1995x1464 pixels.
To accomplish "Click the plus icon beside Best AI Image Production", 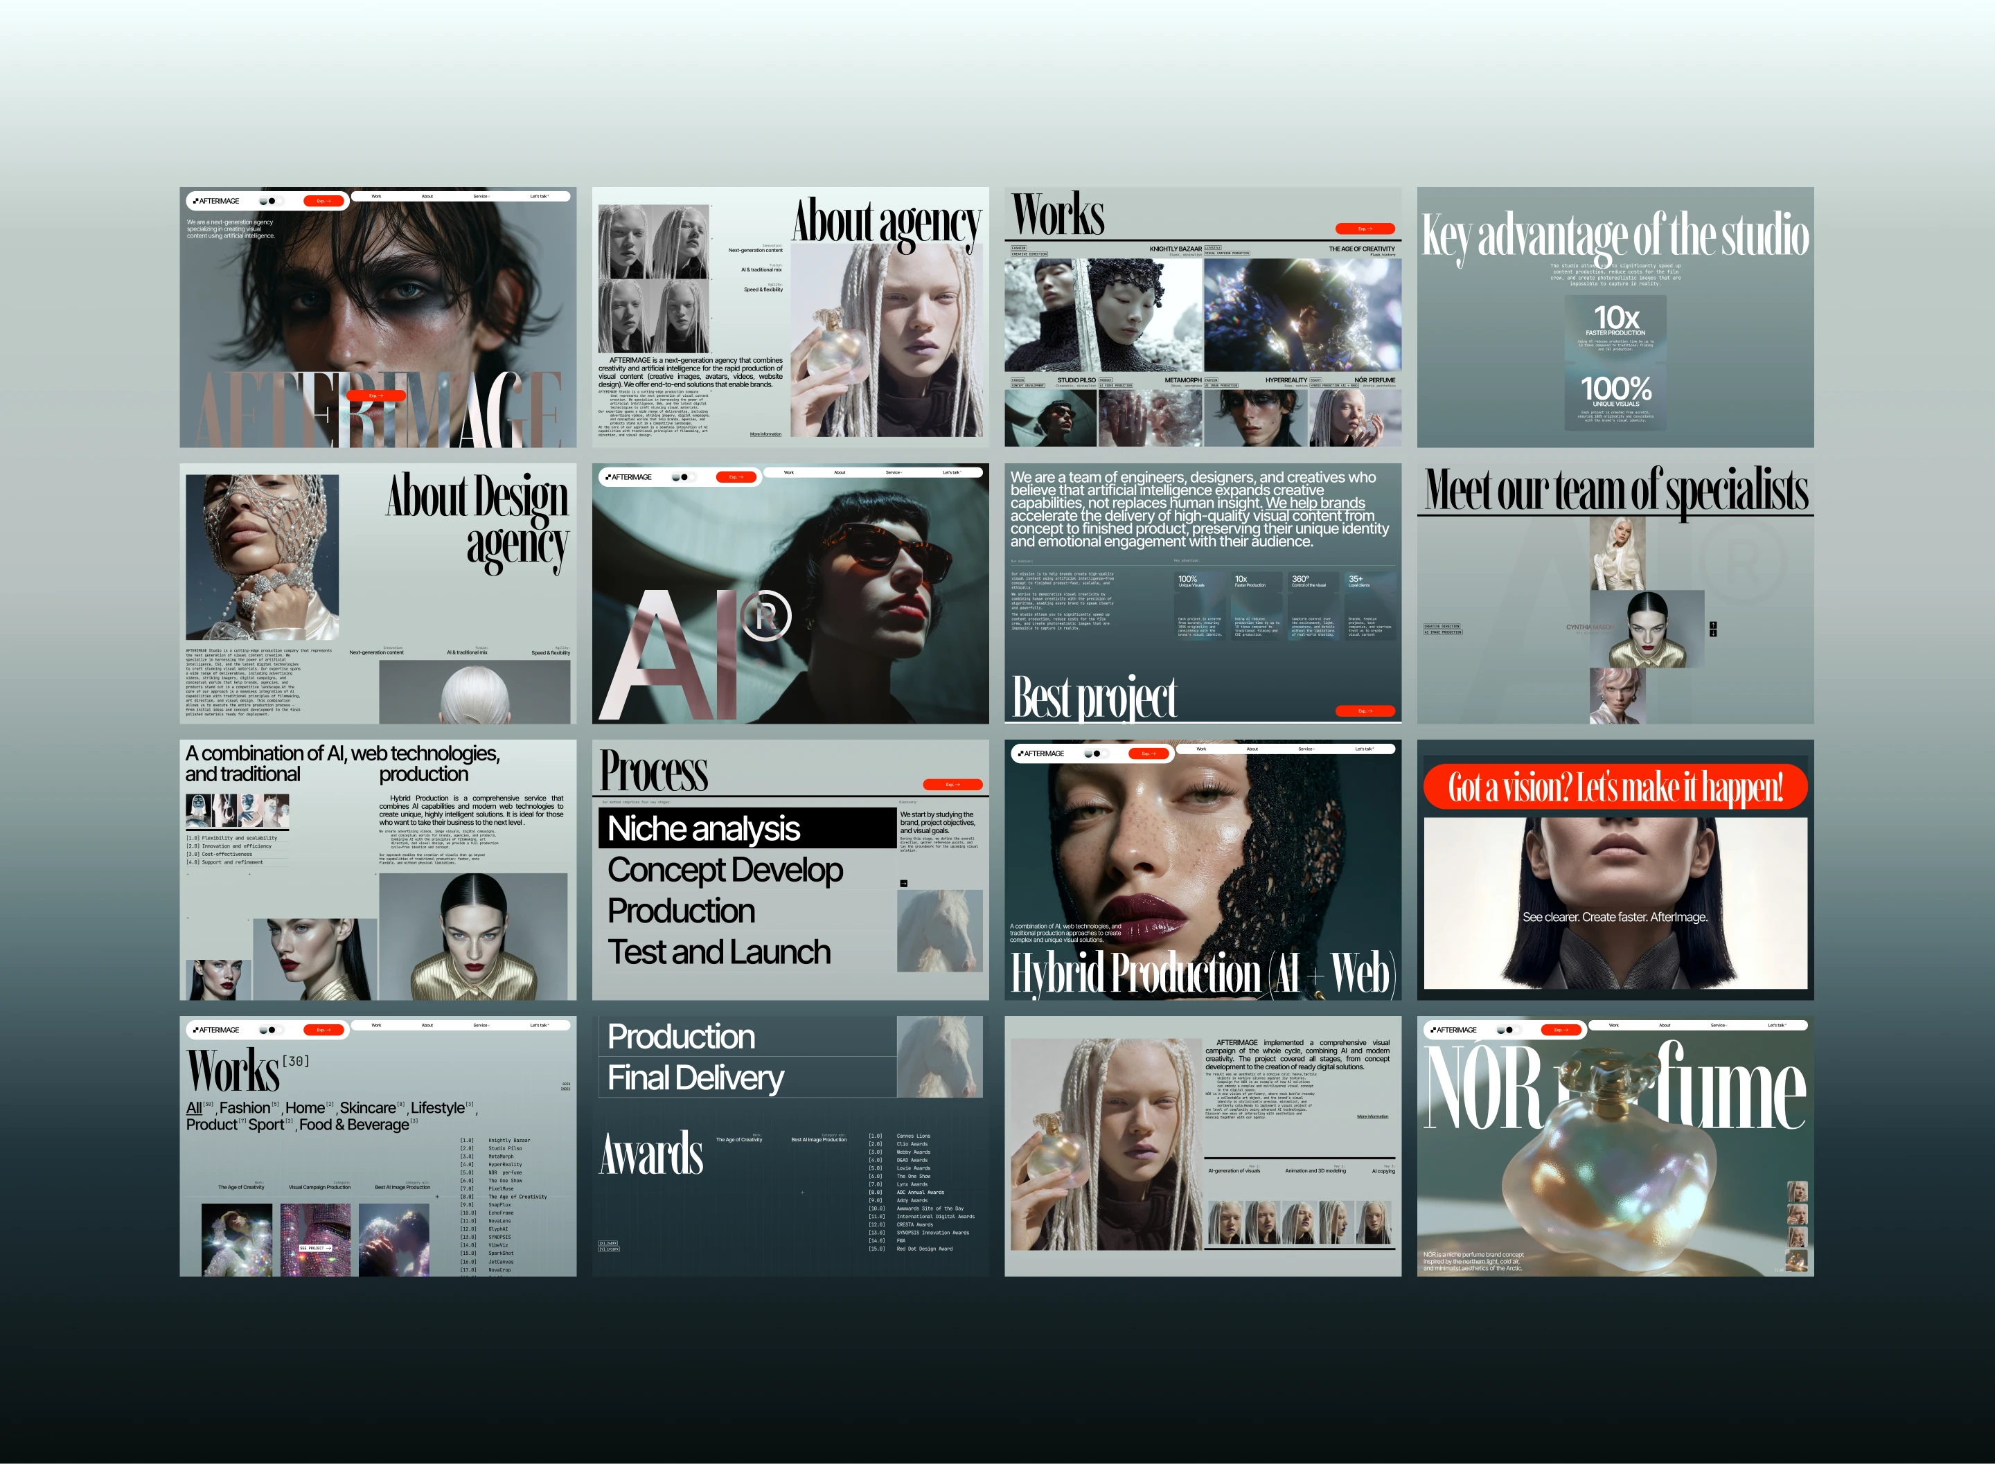I will (x=437, y=1197).
